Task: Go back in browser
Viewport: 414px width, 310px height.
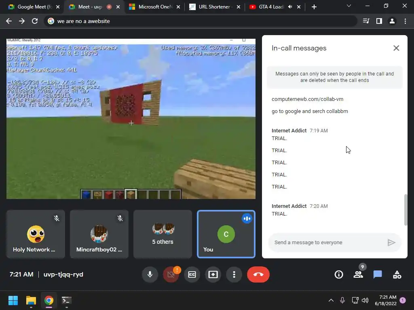Action: 9,21
